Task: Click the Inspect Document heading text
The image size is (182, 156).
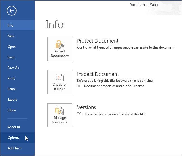Action: click(98, 74)
